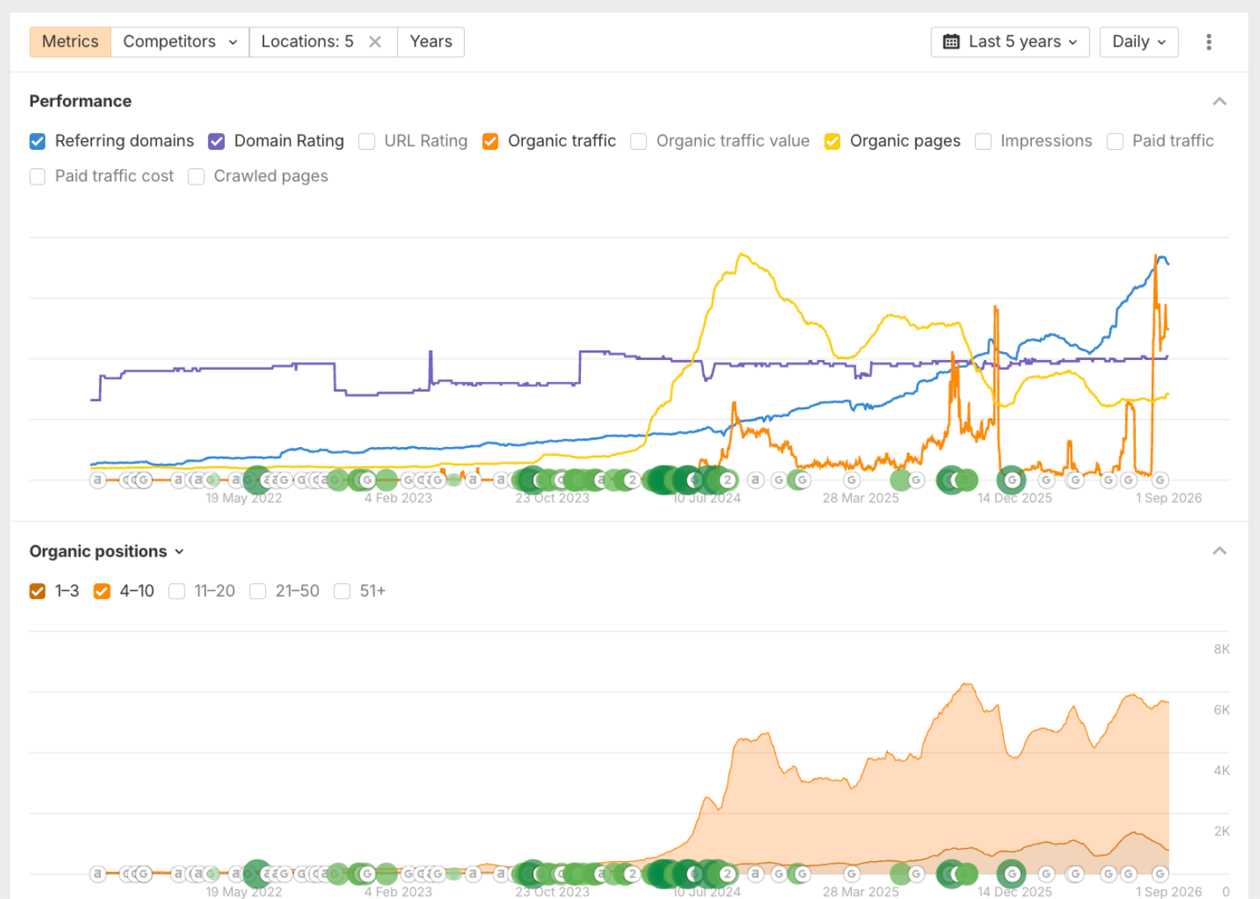
Task: Click the '2' marker above 10 Jul 2024 in Performance
Action: [727, 480]
